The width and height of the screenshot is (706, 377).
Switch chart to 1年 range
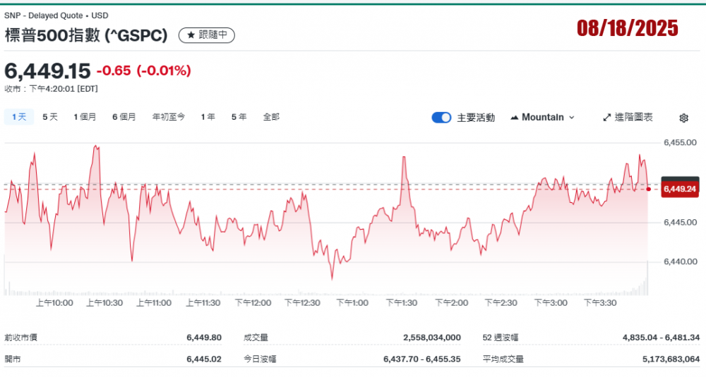208,117
